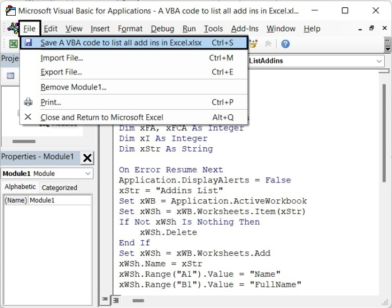Image resolution: width=392 pixels, height=308 pixels.
Task: Select the Alphabetic properties tab
Action: click(x=20, y=187)
